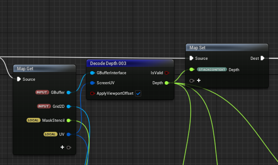Click the Map Set Dest execution pin

pyautogui.click(x=263, y=58)
